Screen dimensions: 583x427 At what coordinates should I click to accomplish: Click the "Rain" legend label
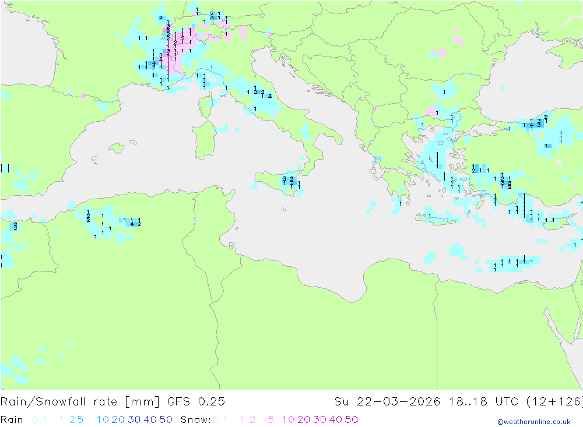pos(12,419)
